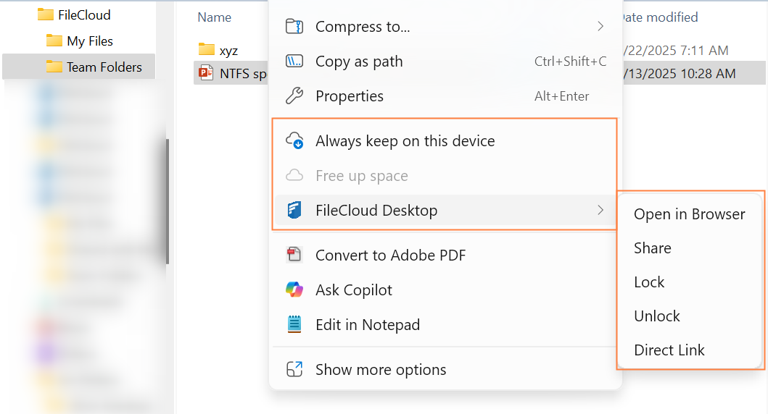Image resolution: width=768 pixels, height=414 pixels.
Task: Click the Properties wrench icon
Action: point(294,96)
